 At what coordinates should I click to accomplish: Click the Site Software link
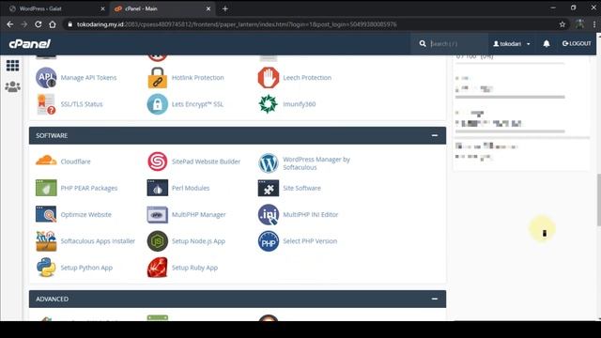[x=302, y=188]
